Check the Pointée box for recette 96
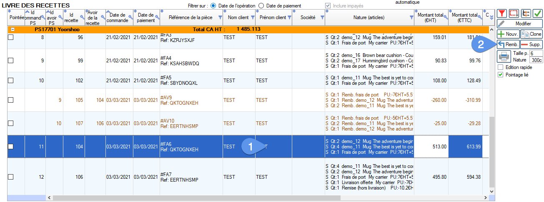Screen dimensions: 544x202 [11, 37]
